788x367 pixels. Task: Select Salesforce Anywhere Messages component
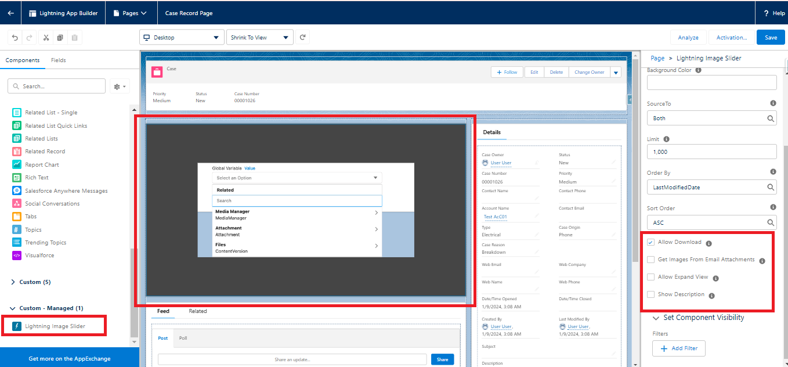coord(66,190)
